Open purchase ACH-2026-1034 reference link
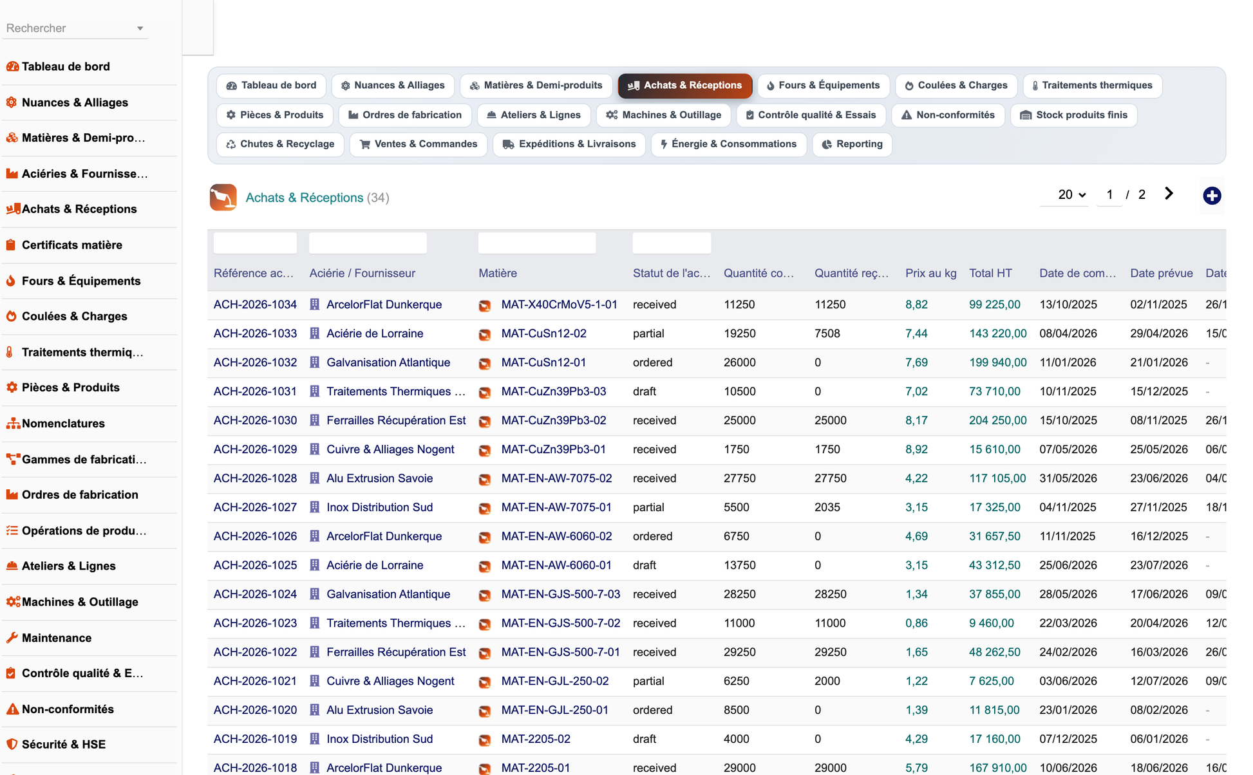 pyautogui.click(x=255, y=304)
